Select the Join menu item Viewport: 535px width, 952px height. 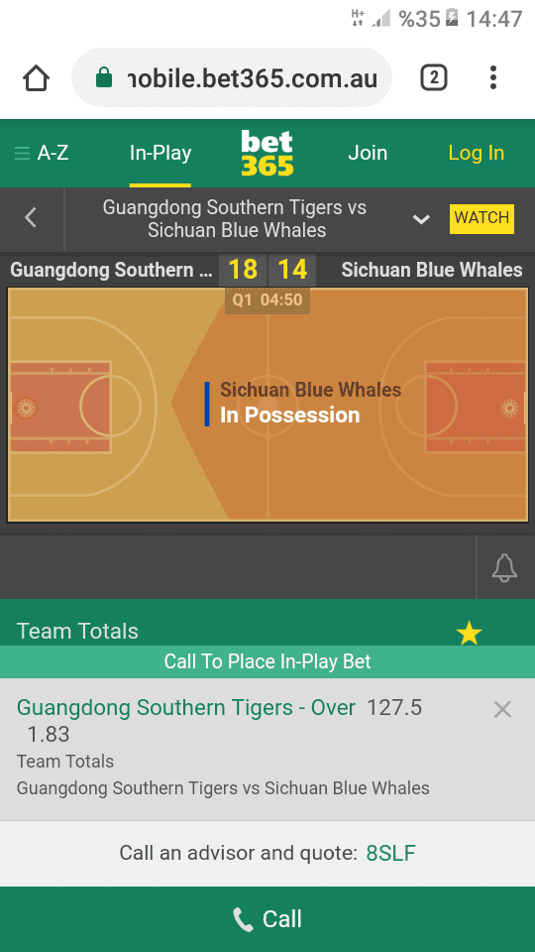(368, 153)
